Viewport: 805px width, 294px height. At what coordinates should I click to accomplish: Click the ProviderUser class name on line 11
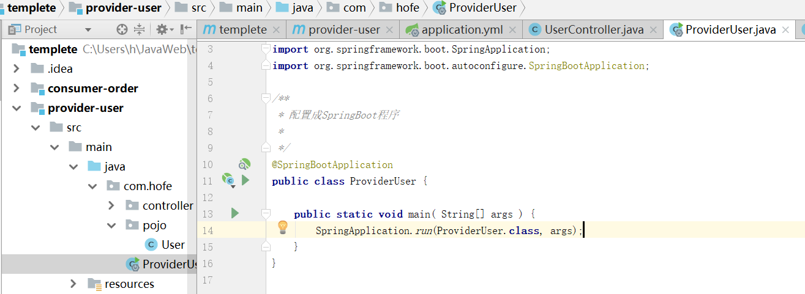(x=383, y=181)
